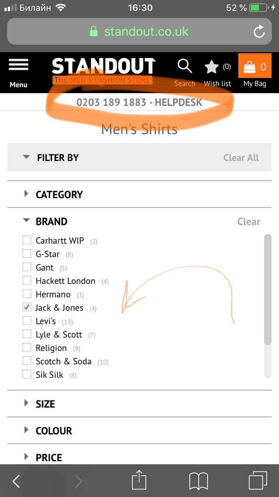The width and height of the screenshot is (279, 497).
Task: Expand the COLOUR filter section
Action: (54, 431)
